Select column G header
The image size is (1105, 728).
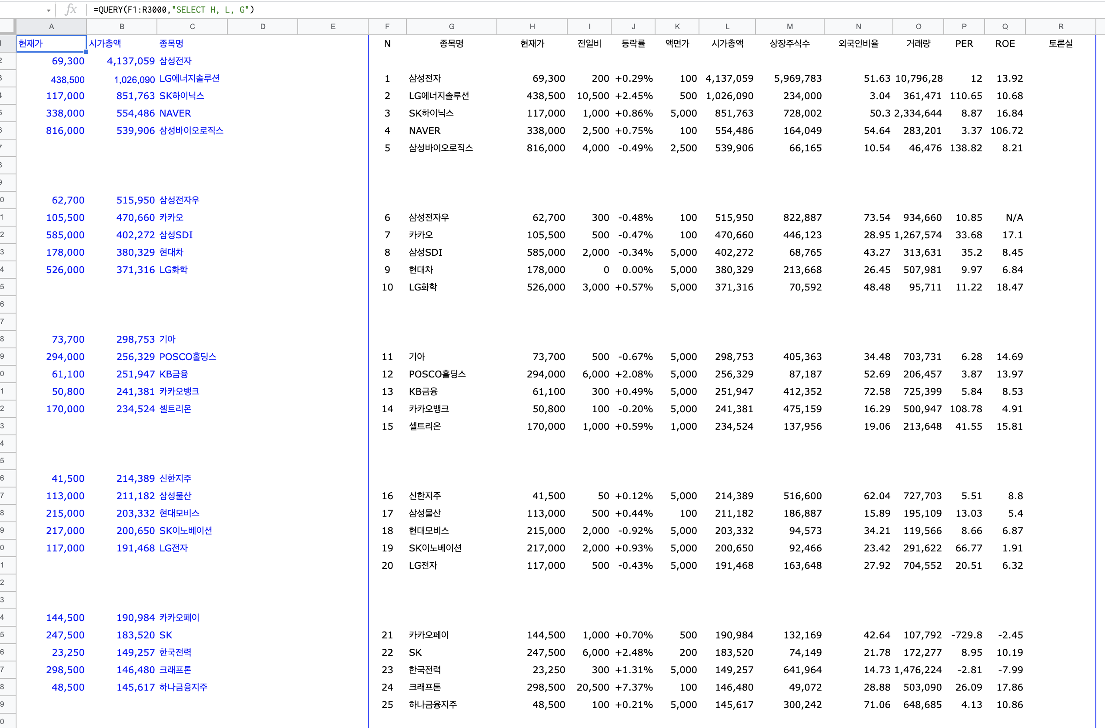point(451,27)
